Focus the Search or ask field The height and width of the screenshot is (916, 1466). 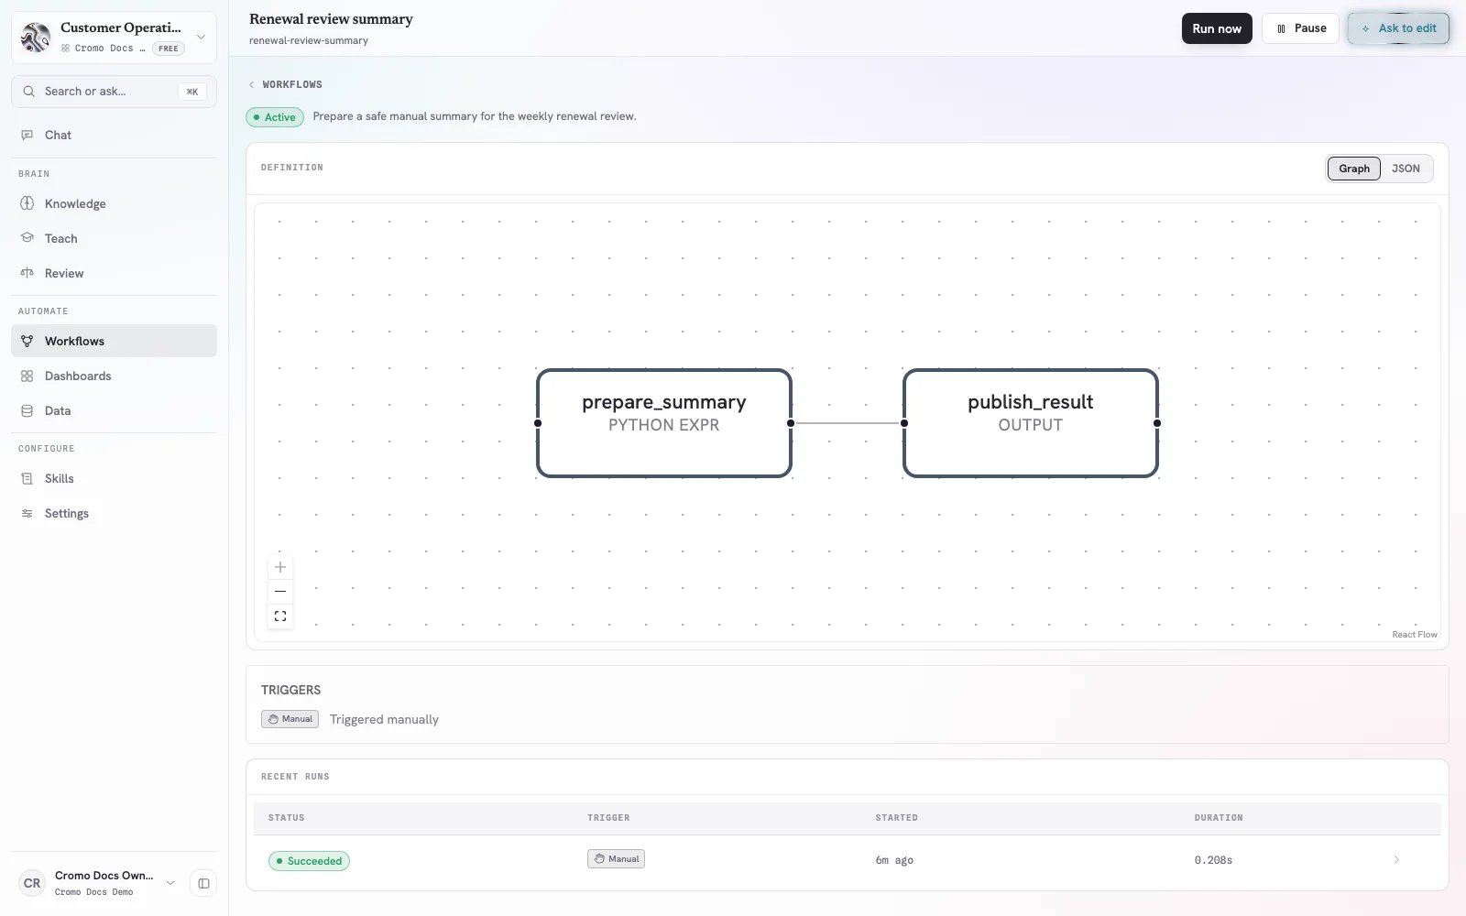tap(114, 92)
